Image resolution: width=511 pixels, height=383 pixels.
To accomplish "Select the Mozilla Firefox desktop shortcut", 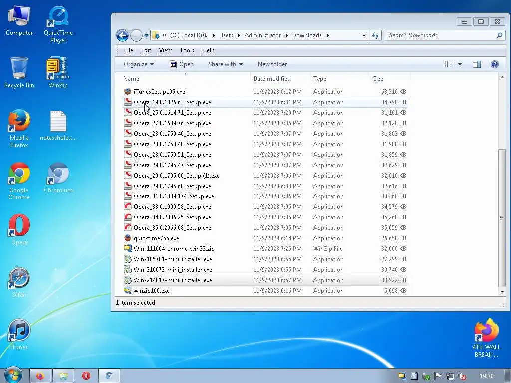I will [x=19, y=129].
